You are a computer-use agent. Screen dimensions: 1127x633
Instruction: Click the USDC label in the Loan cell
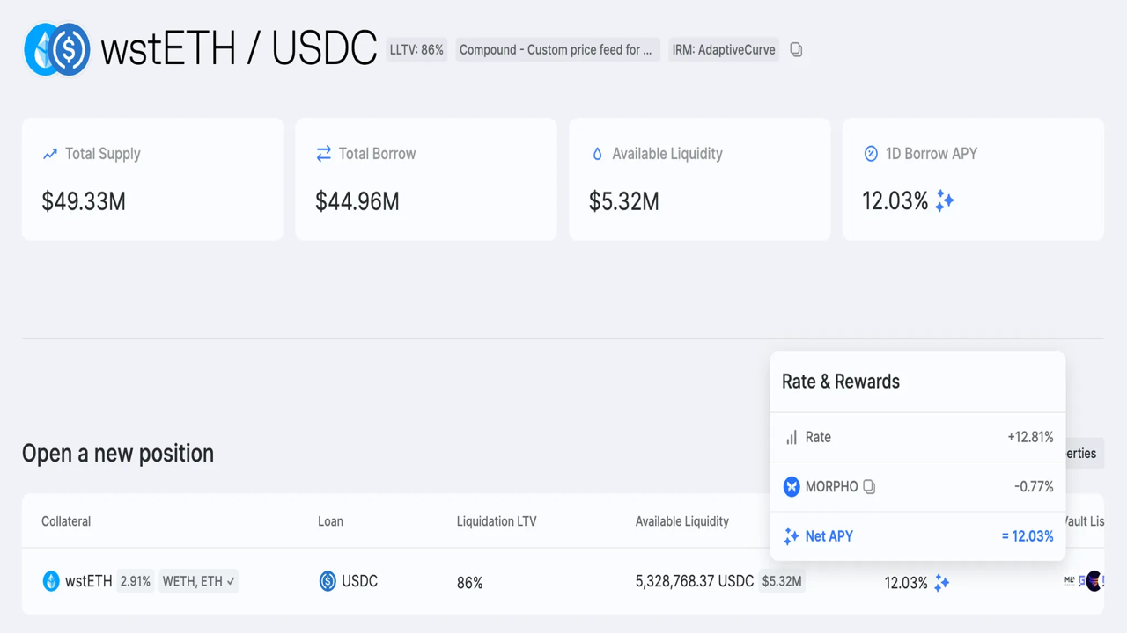pyautogui.click(x=359, y=581)
